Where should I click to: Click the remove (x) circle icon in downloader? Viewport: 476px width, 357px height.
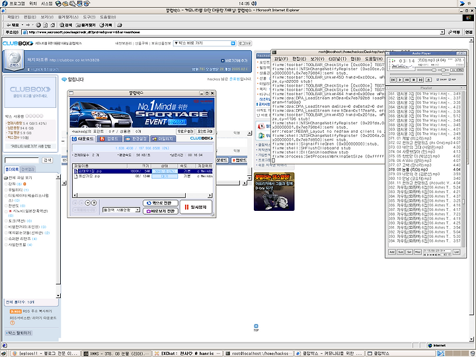click(94, 202)
